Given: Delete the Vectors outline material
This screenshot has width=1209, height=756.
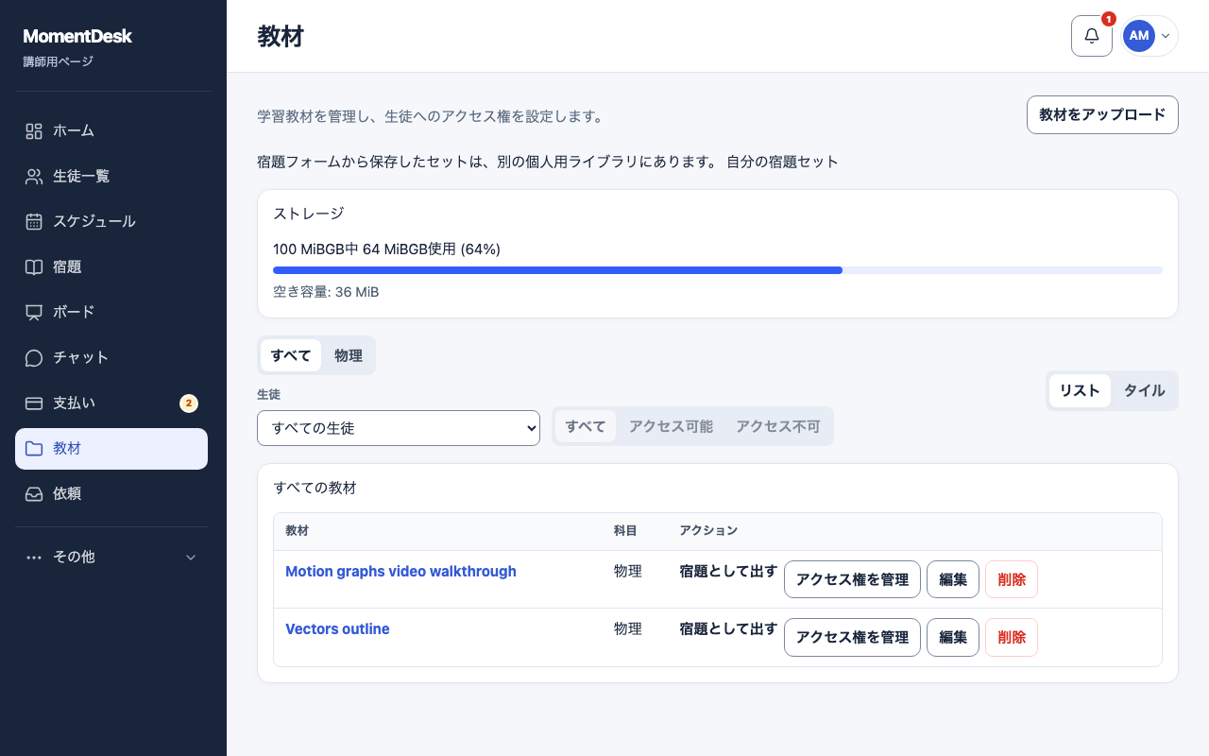Looking at the screenshot, I should [1012, 637].
